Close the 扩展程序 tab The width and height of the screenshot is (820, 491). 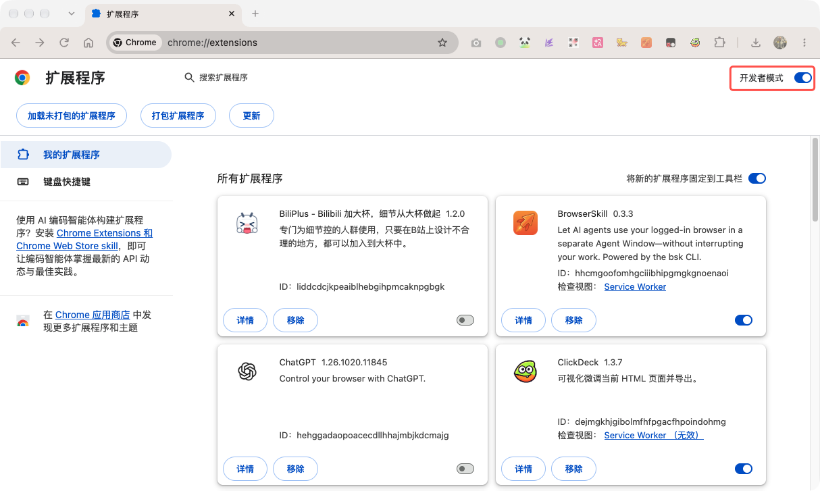click(232, 14)
